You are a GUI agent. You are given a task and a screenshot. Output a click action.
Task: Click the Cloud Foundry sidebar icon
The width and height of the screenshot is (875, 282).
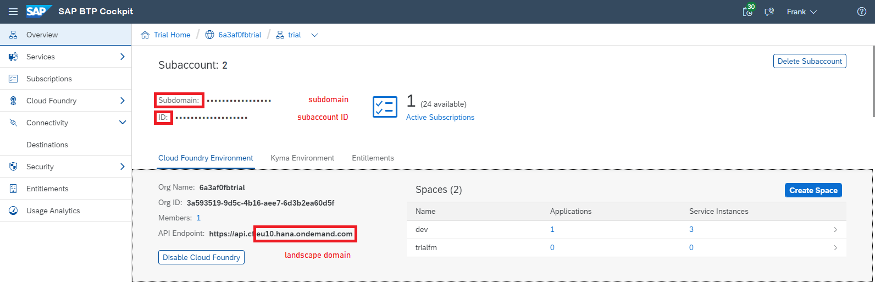click(x=13, y=101)
